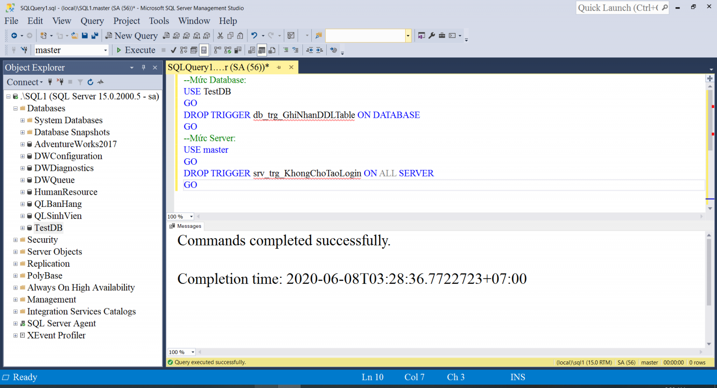The image size is (717, 388).
Task: Open the master database dropdown
Action: (x=105, y=50)
